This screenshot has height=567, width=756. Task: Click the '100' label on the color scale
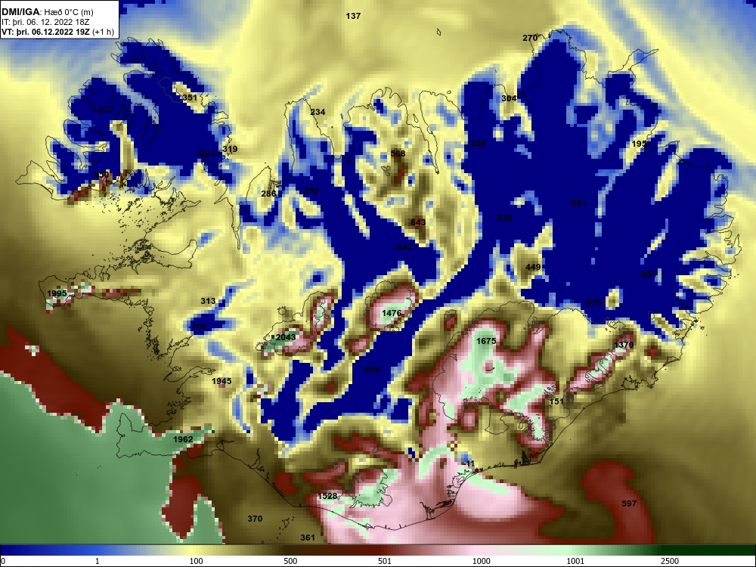[x=197, y=561]
